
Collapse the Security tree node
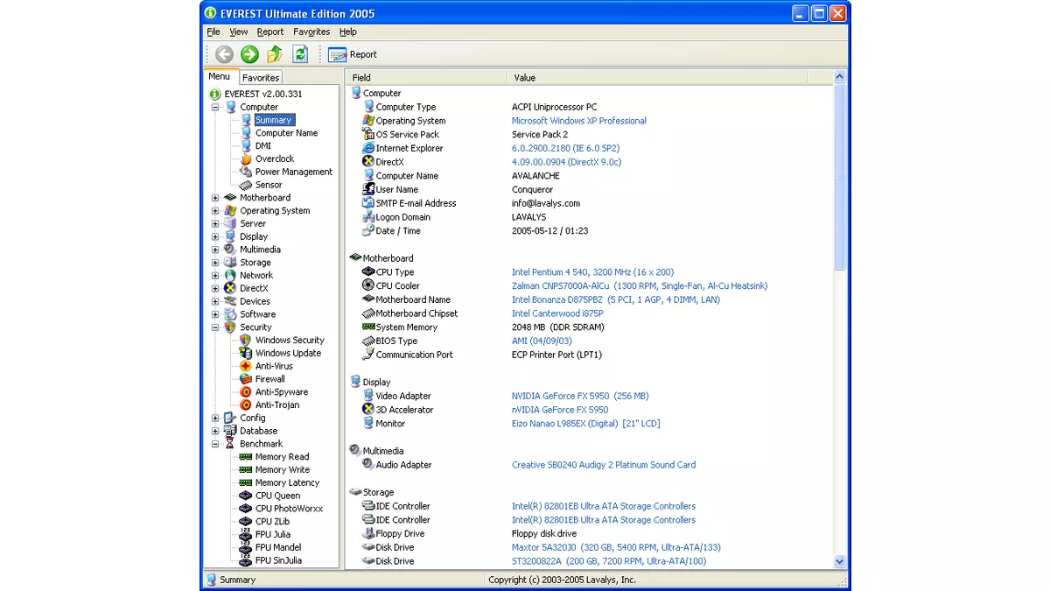point(215,327)
